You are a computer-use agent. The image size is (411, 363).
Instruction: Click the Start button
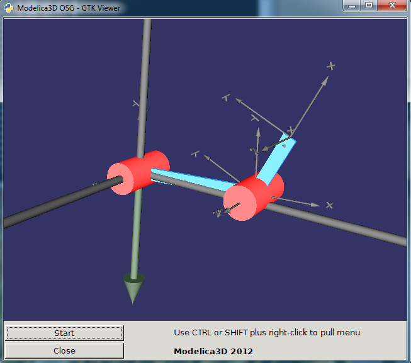point(64,333)
